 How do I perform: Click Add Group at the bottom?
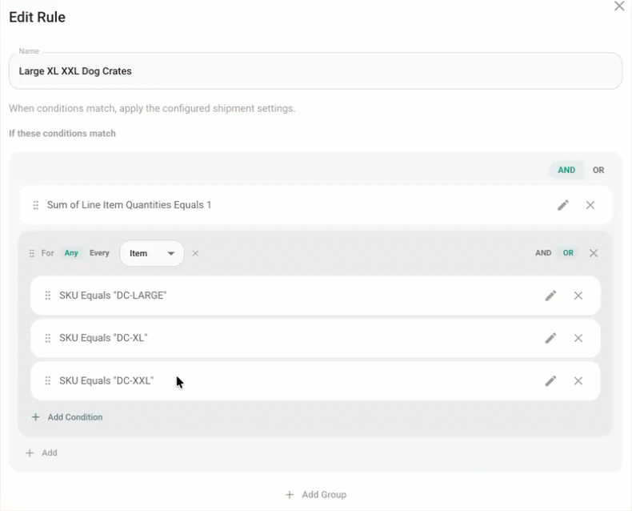pyautogui.click(x=316, y=494)
